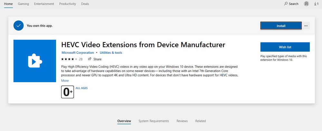Show the System Requirements tab
This screenshot has height=131, width=322.
point(154,121)
